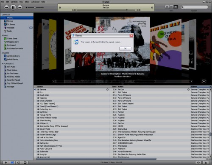This screenshot has width=212, height=165.
Task: Open the Advanced menu
Action: (35, 2)
